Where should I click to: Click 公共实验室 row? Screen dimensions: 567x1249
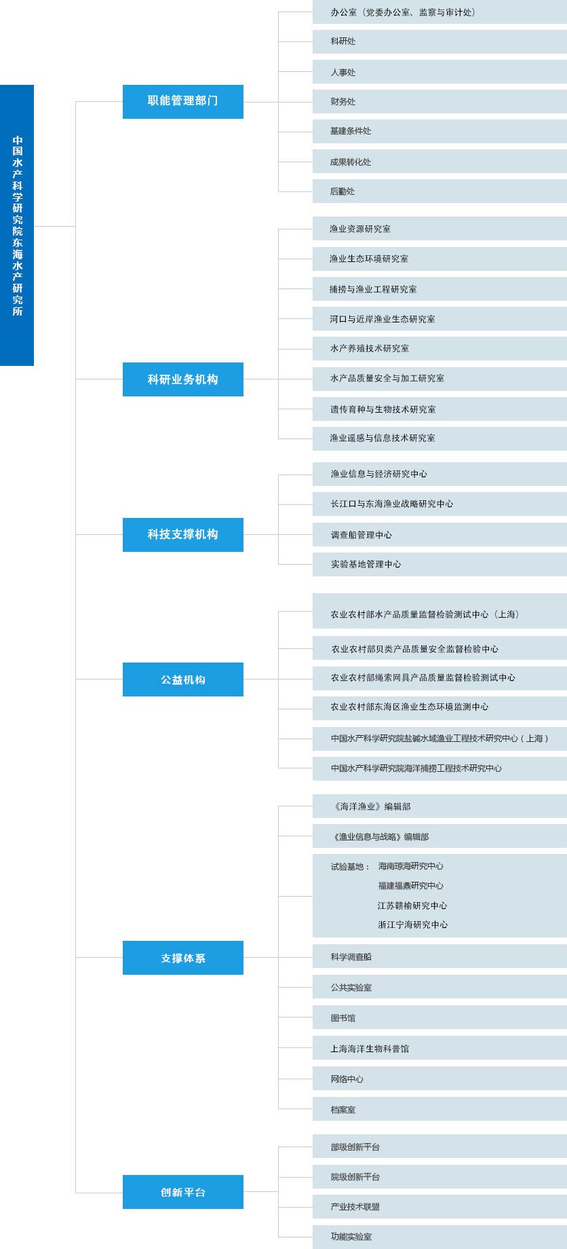coord(439,987)
